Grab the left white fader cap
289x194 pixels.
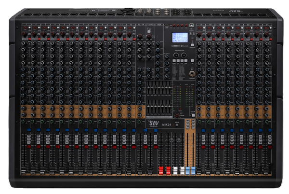click(x=175, y=170)
